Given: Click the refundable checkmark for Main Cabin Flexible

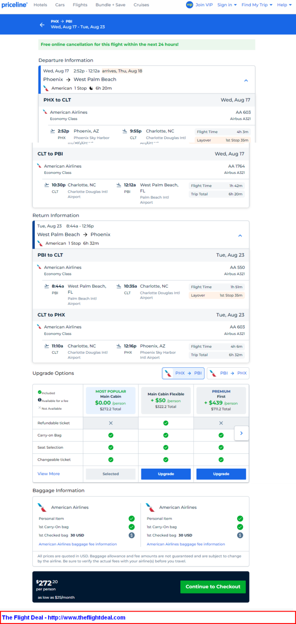Looking at the screenshot, I should [166, 423].
